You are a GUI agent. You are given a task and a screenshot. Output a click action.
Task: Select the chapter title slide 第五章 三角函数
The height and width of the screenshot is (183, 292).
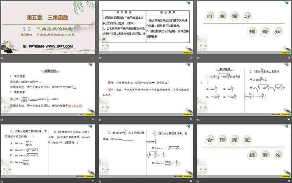(x=48, y=28)
